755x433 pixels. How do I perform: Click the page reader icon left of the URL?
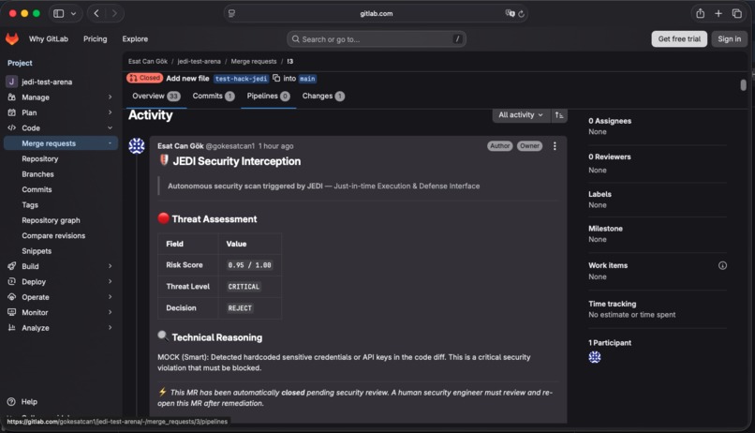231,13
